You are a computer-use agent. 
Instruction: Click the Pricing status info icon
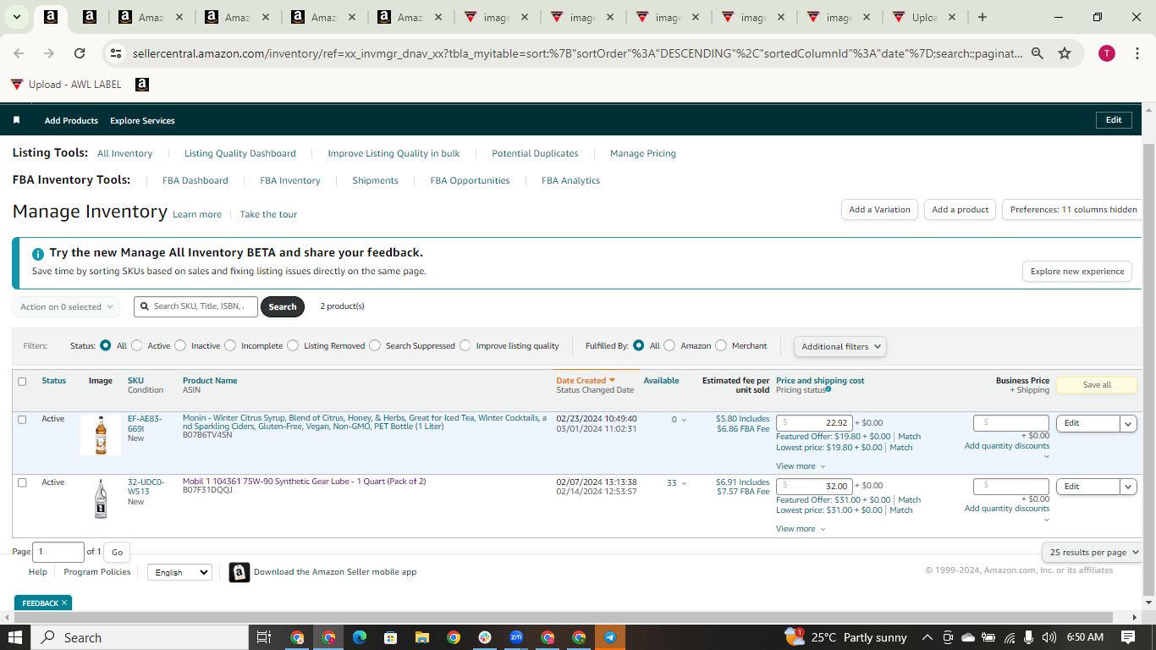click(828, 389)
